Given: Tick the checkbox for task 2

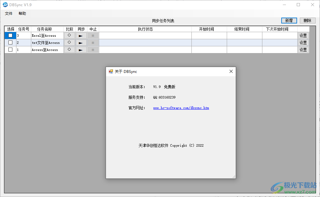Looking at the screenshot, I should 11,43.
